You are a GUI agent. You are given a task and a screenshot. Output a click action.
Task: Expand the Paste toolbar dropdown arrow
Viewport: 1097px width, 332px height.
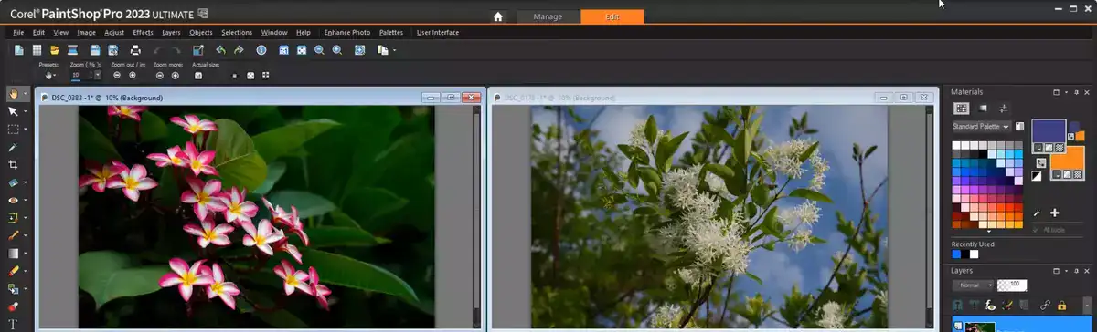[x=394, y=50]
